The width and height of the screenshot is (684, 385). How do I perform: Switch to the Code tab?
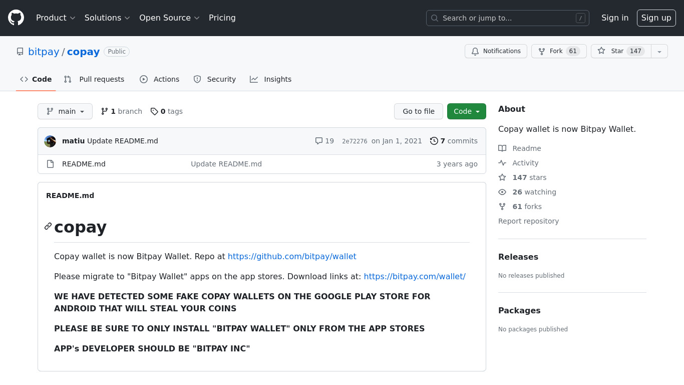[x=36, y=79]
